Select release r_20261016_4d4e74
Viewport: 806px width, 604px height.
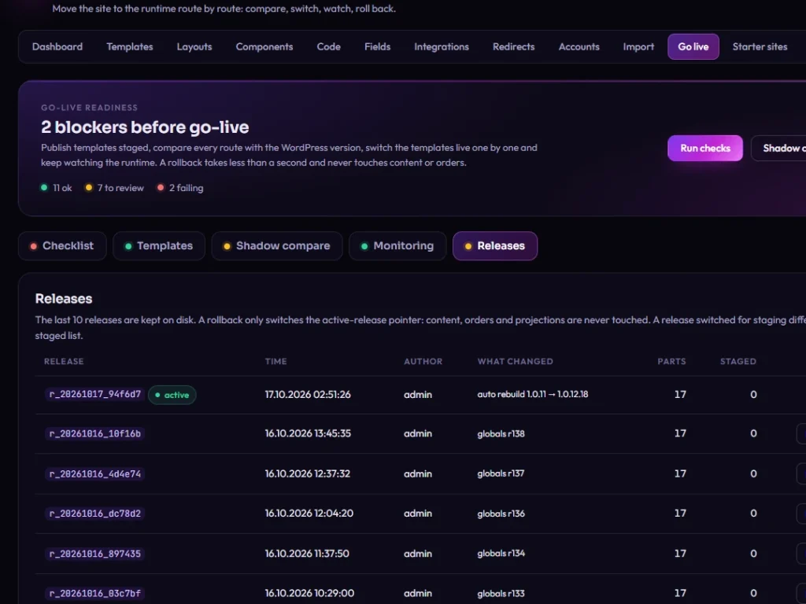(94, 474)
